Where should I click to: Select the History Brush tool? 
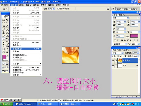click(7, 33)
